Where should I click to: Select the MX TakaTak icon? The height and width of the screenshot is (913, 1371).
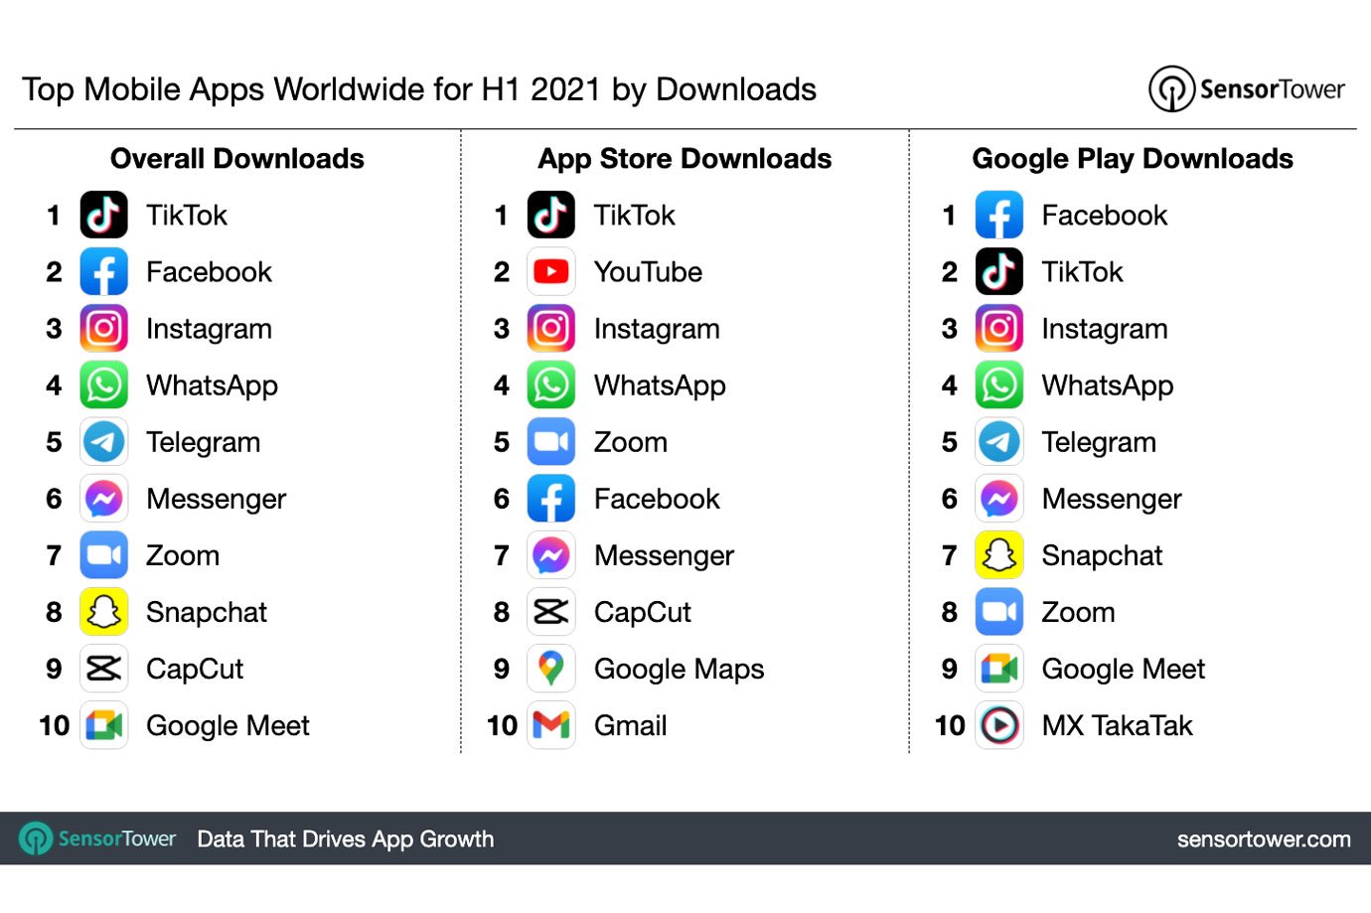999,725
